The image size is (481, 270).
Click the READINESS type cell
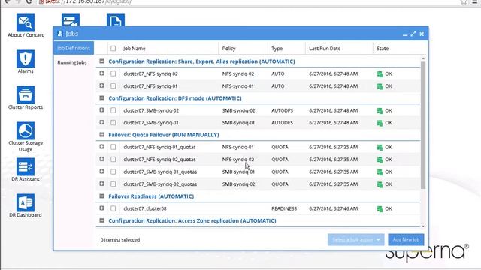(x=284, y=208)
